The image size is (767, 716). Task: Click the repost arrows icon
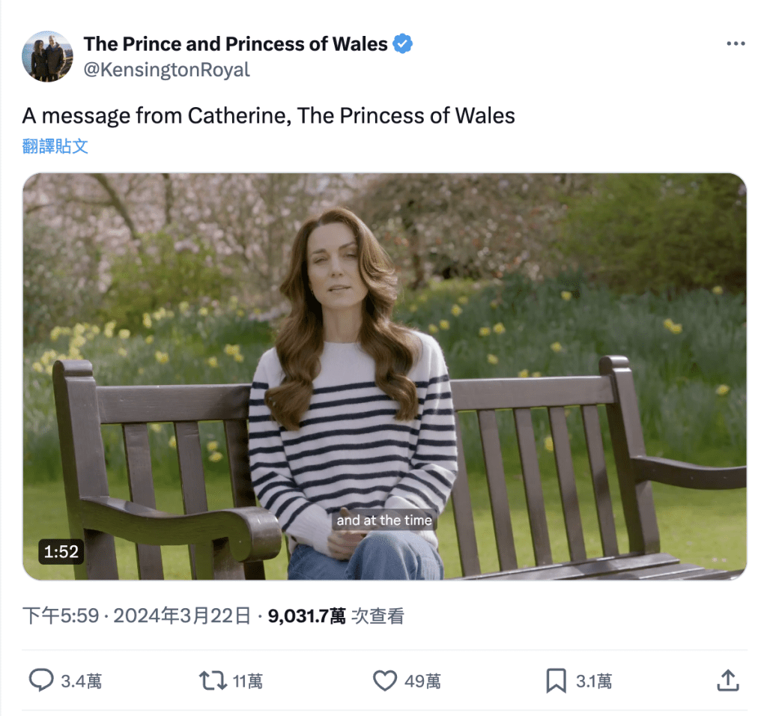(x=212, y=680)
